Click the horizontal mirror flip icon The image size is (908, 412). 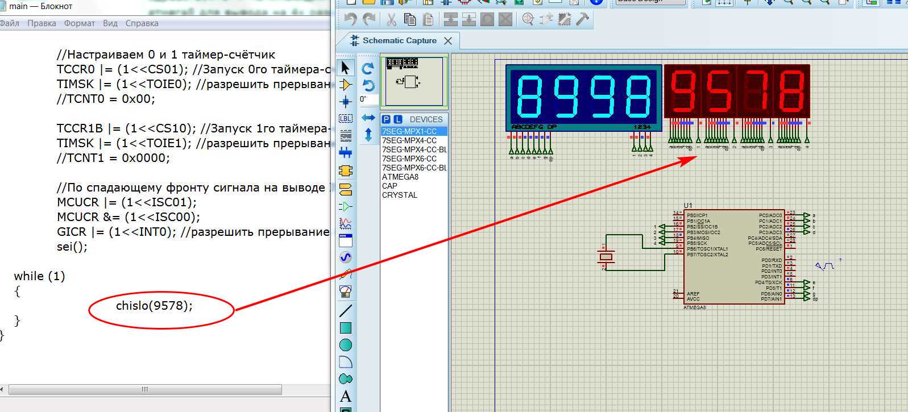tap(368, 118)
